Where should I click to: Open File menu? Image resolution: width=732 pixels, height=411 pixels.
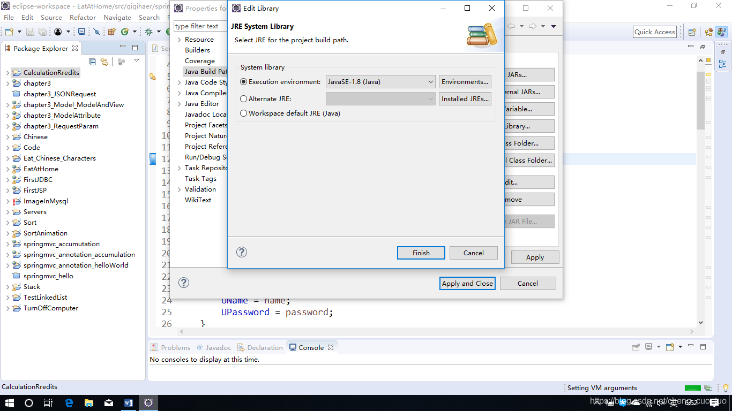pos(9,17)
